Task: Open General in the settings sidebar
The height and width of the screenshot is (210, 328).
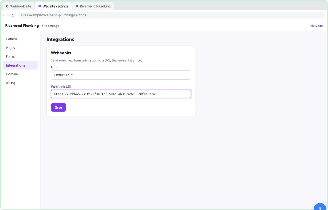Action: point(20,39)
